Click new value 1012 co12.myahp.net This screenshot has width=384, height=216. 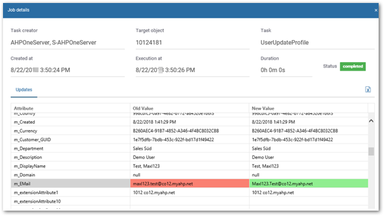(309, 192)
